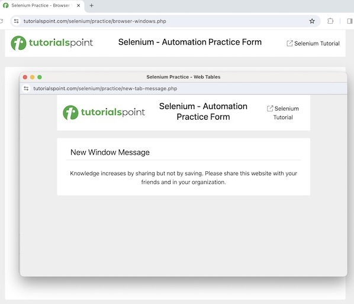Reload page with partially visible refresh icon
Screen dimensions: 354x304
coord(1,21)
